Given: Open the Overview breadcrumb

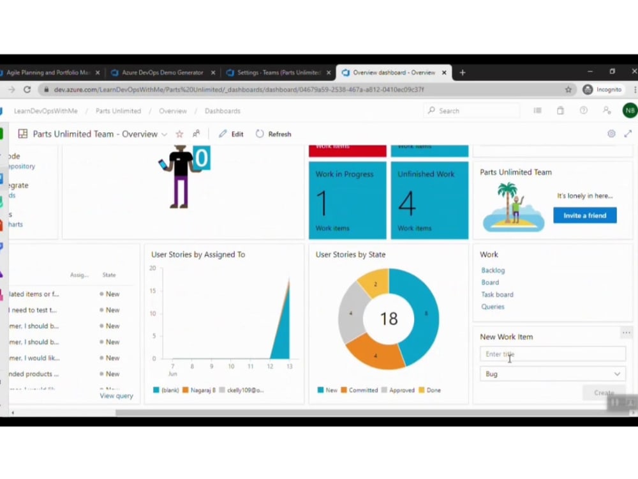Looking at the screenshot, I should (173, 110).
